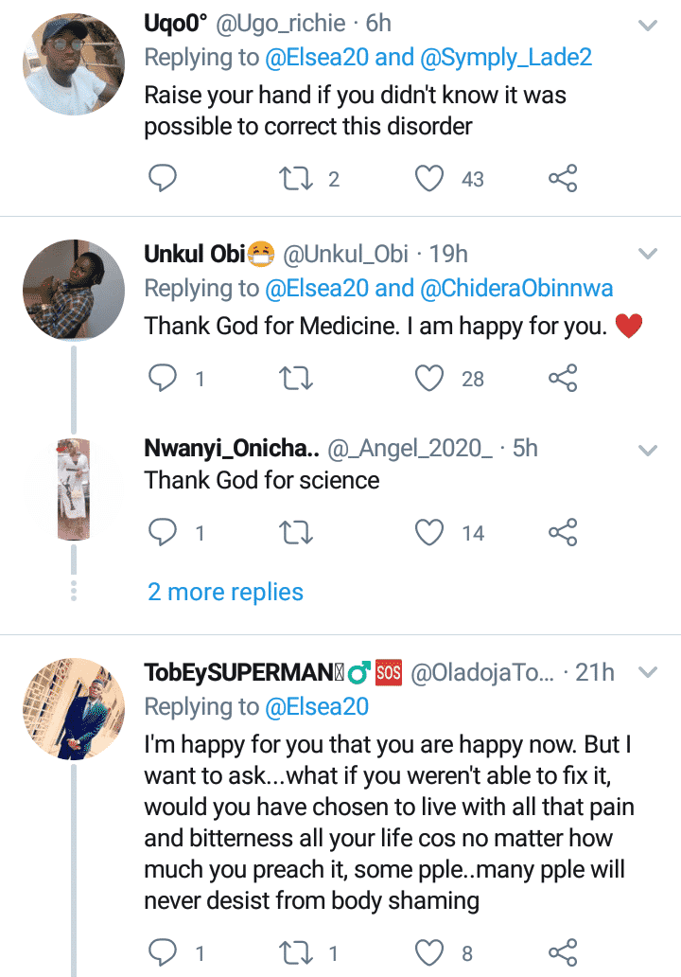Reply to Ugo_richie's tweet

pos(164,177)
